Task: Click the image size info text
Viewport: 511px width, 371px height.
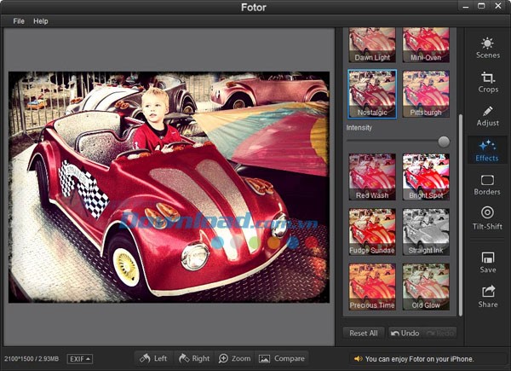Action: [32, 359]
